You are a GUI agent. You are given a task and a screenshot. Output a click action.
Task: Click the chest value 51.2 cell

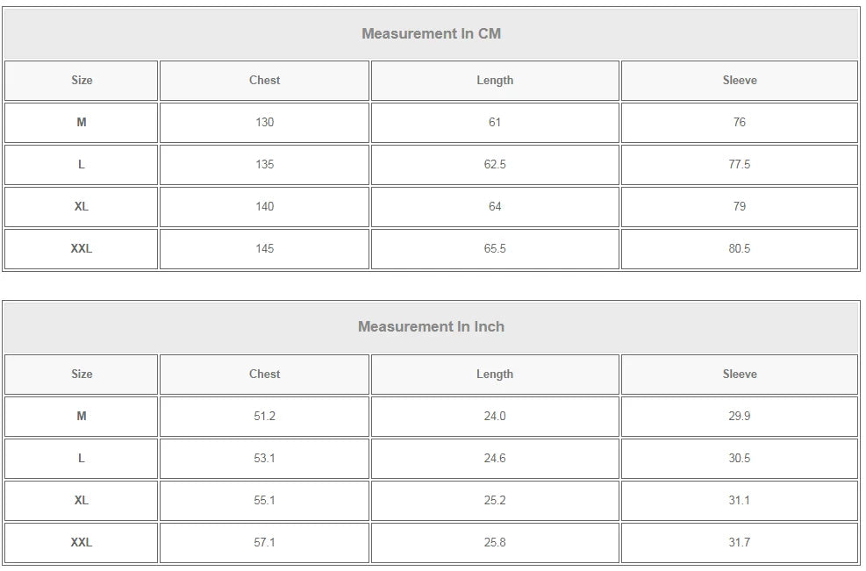click(264, 416)
